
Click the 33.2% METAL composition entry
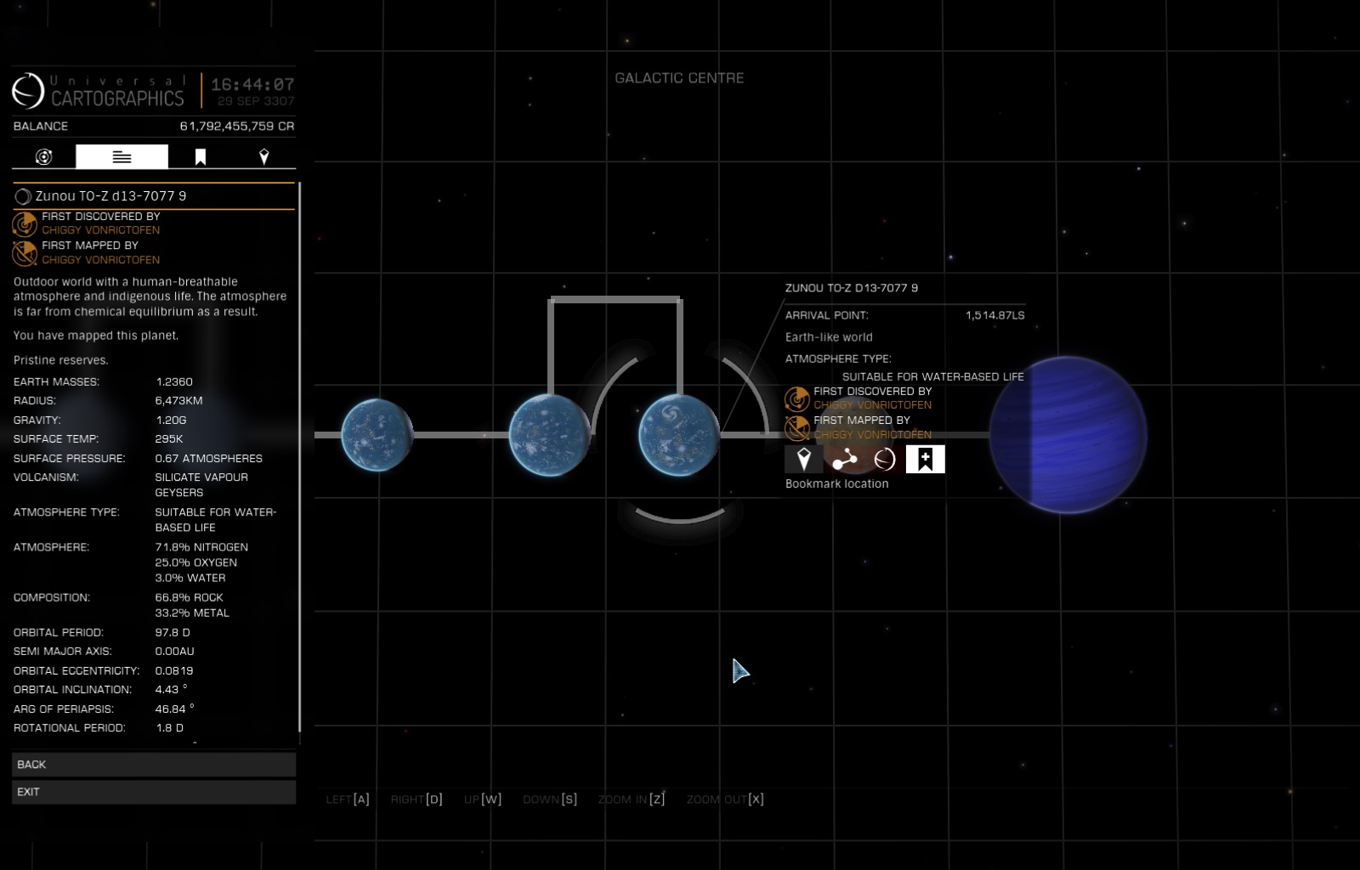click(x=192, y=613)
